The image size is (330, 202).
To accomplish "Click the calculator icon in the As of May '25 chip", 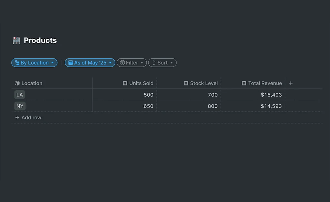I will coord(71,63).
